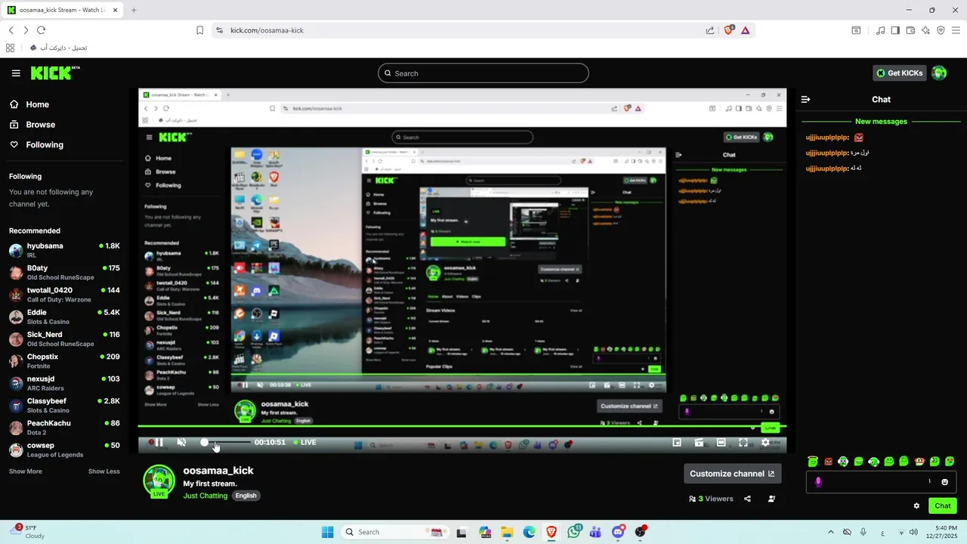
Task: Expand recommended with Show More
Action: click(25, 471)
